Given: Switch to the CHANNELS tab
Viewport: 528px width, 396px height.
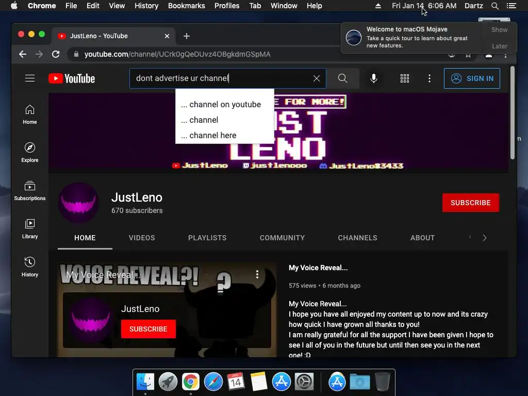Looking at the screenshot, I should tap(358, 238).
